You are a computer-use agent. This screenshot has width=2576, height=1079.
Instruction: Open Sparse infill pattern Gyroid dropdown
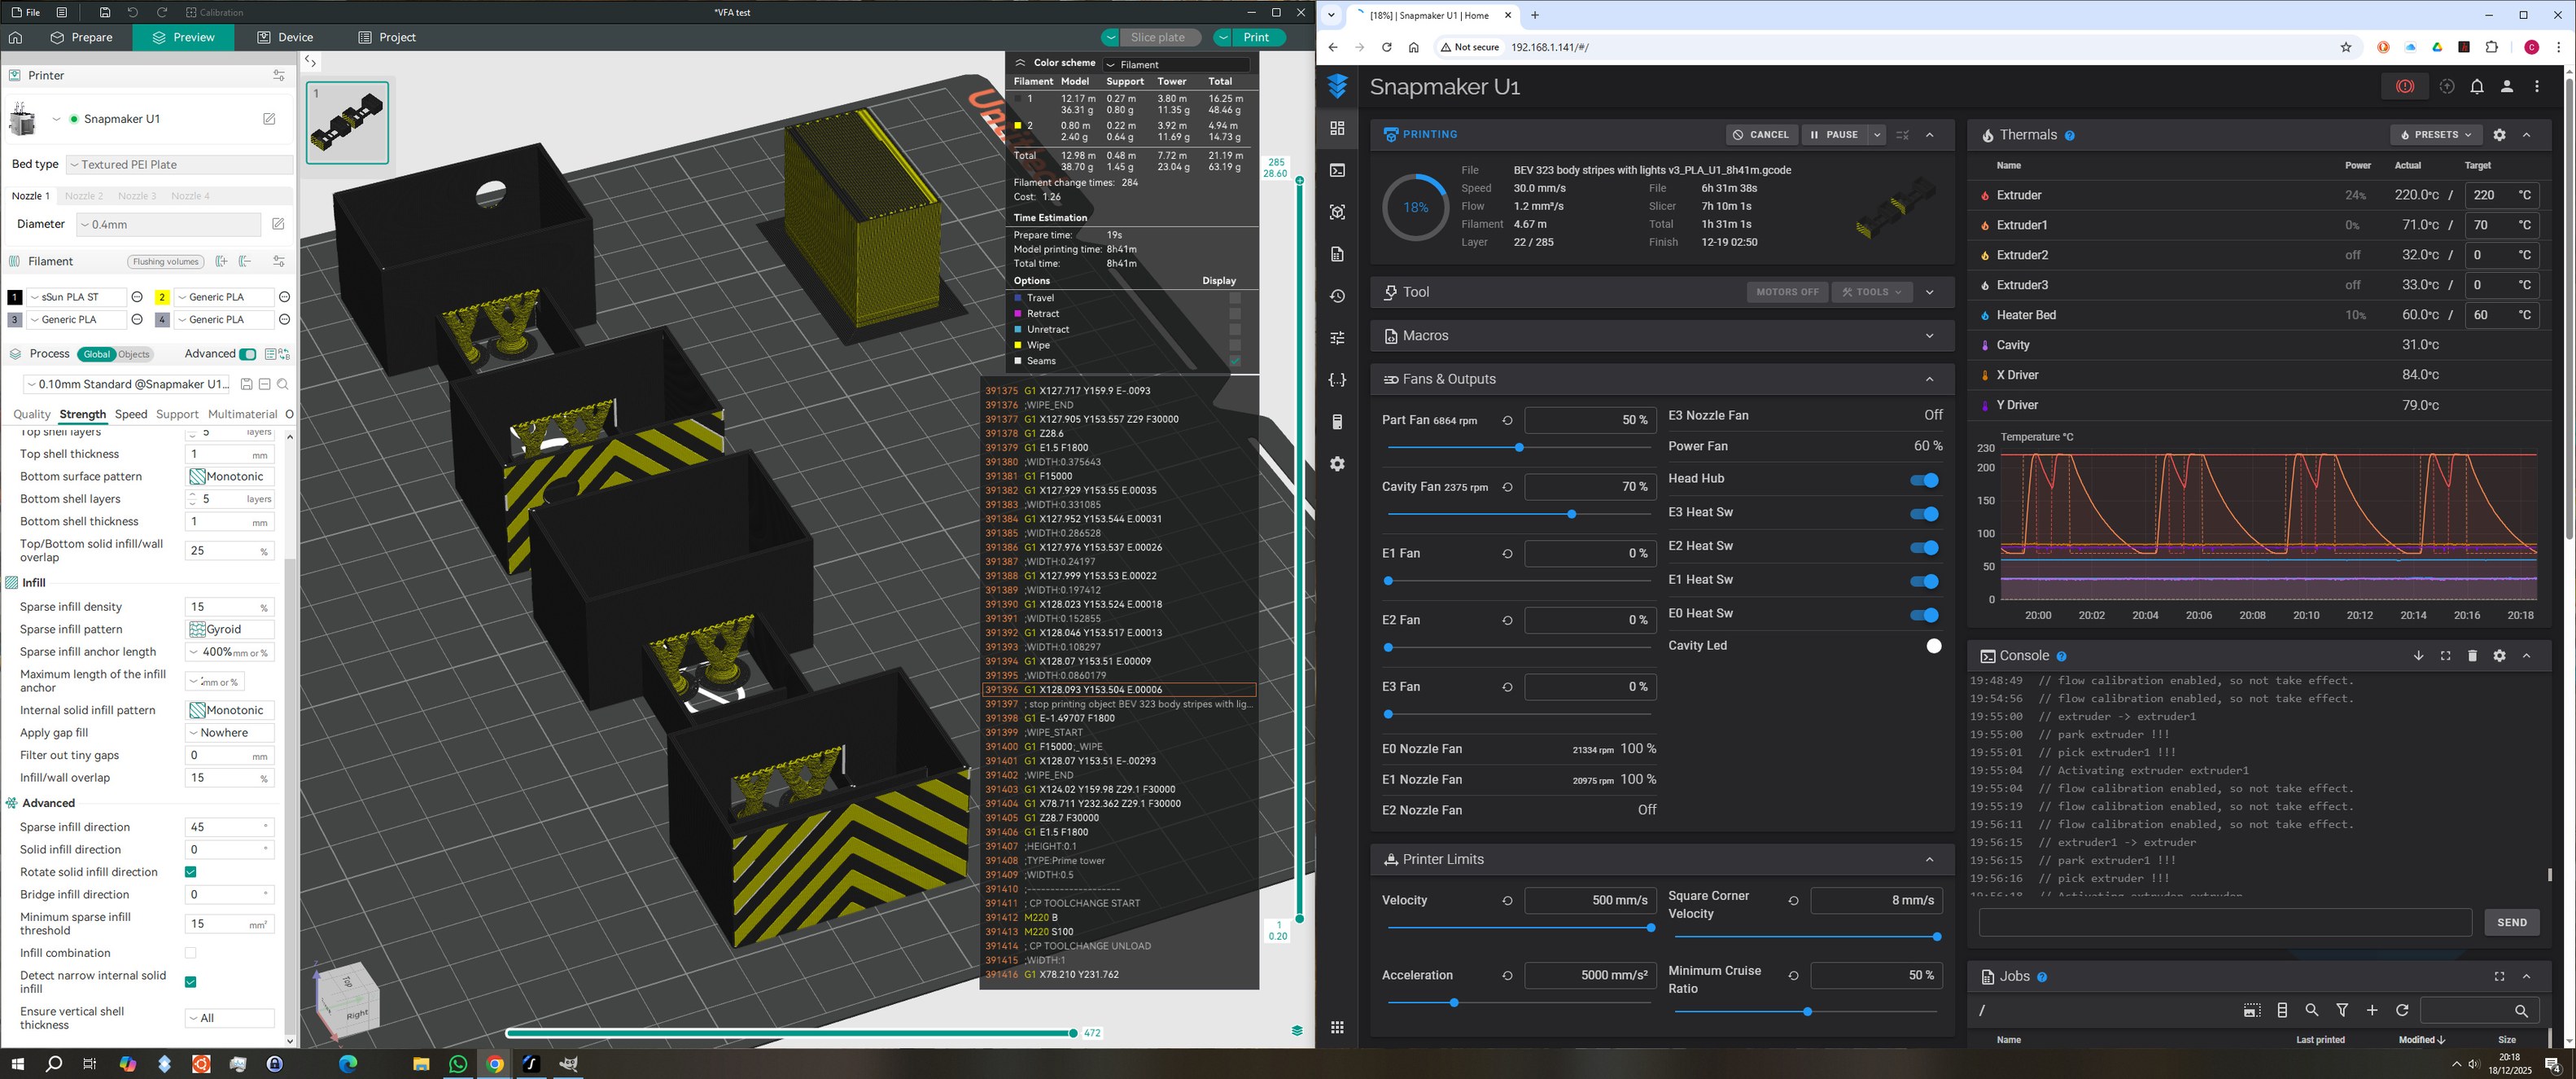[x=230, y=629]
